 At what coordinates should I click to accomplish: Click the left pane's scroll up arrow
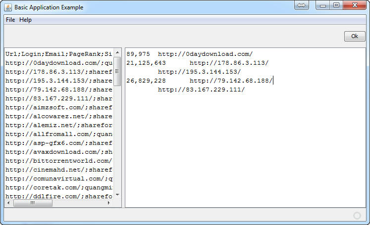click(117, 52)
